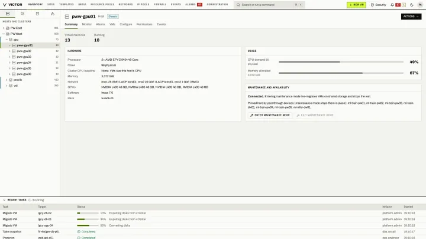Click the 'fin-ledger-db-p01' target cell
Screen dimensions: 426x239
pos(49,232)
